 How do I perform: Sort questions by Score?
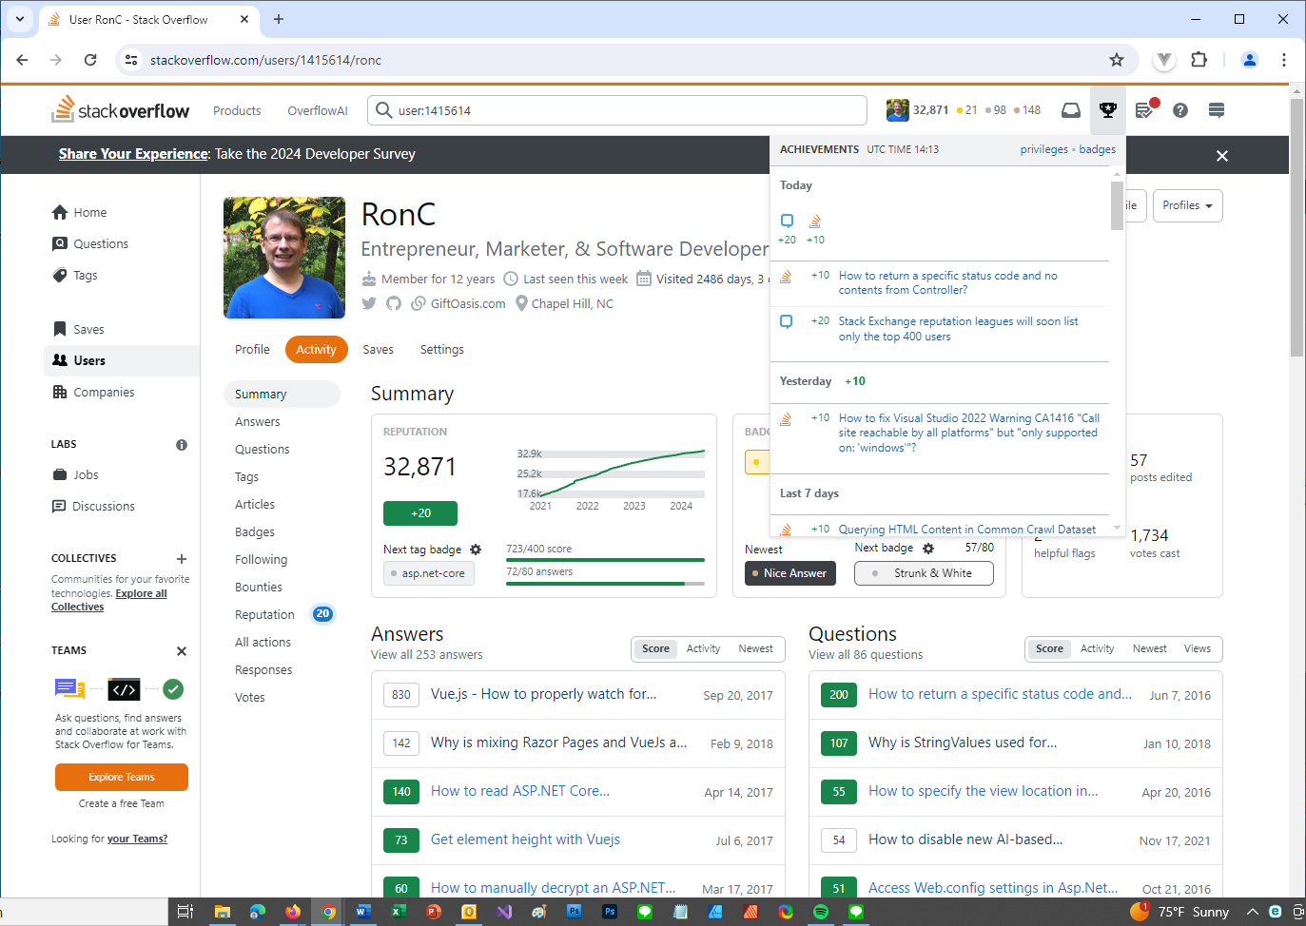coord(1049,649)
